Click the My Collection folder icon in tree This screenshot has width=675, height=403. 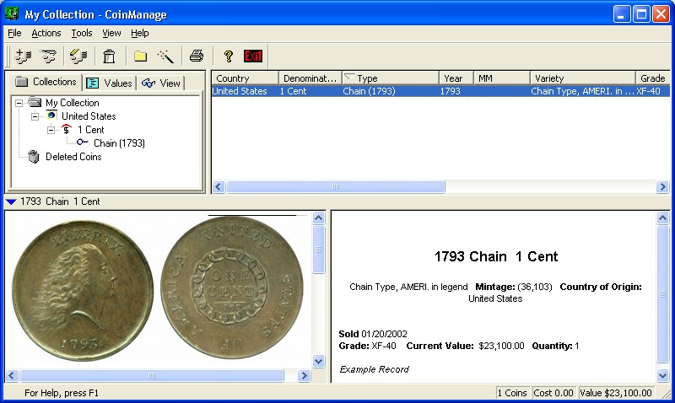pyautogui.click(x=35, y=102)
